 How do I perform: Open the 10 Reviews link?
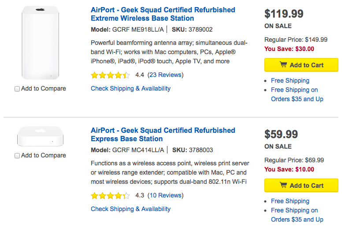[x=165, y=195]
